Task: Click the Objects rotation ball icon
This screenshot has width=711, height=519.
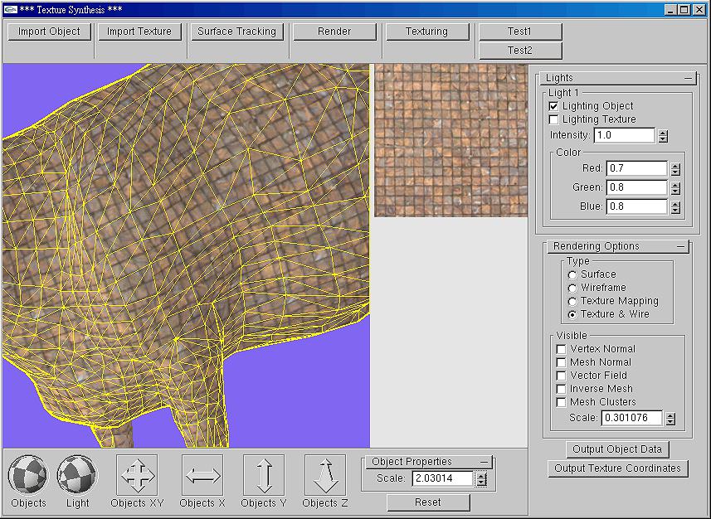Action: click(28, 475)
